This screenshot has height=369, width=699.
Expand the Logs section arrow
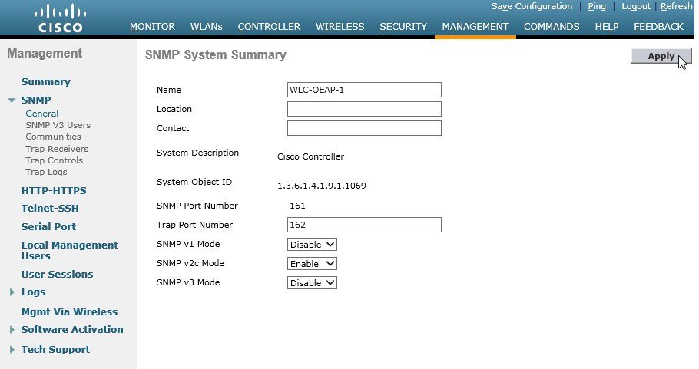point(12,292)
